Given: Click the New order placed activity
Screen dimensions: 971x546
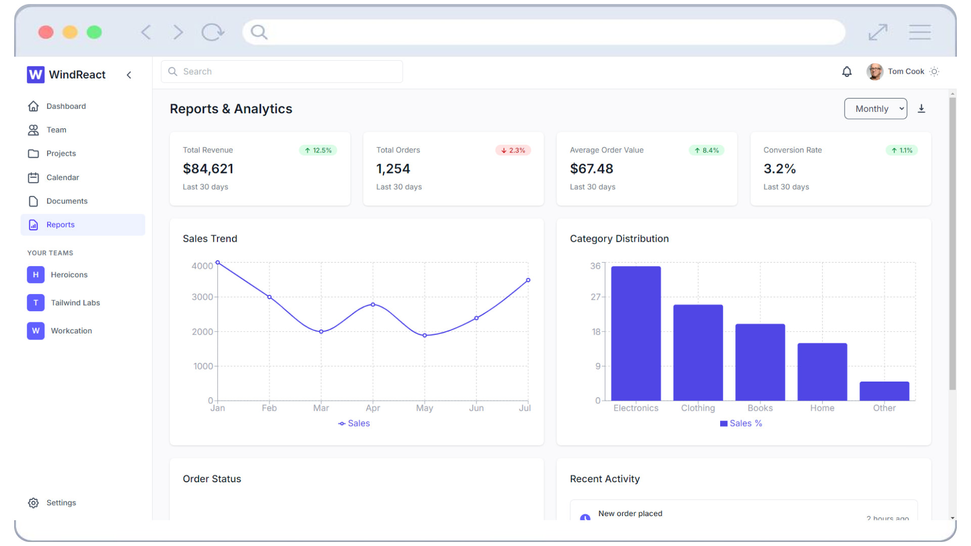Looking at the screenshot, I should (743, 510).
